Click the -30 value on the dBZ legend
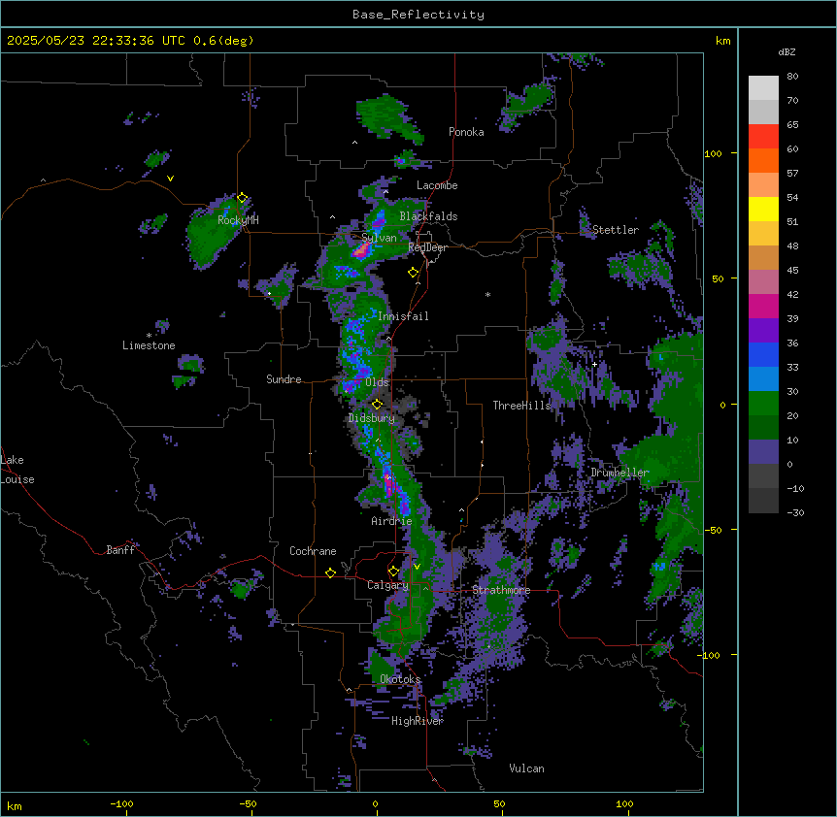The image size is (837, 817). point(795,512)
